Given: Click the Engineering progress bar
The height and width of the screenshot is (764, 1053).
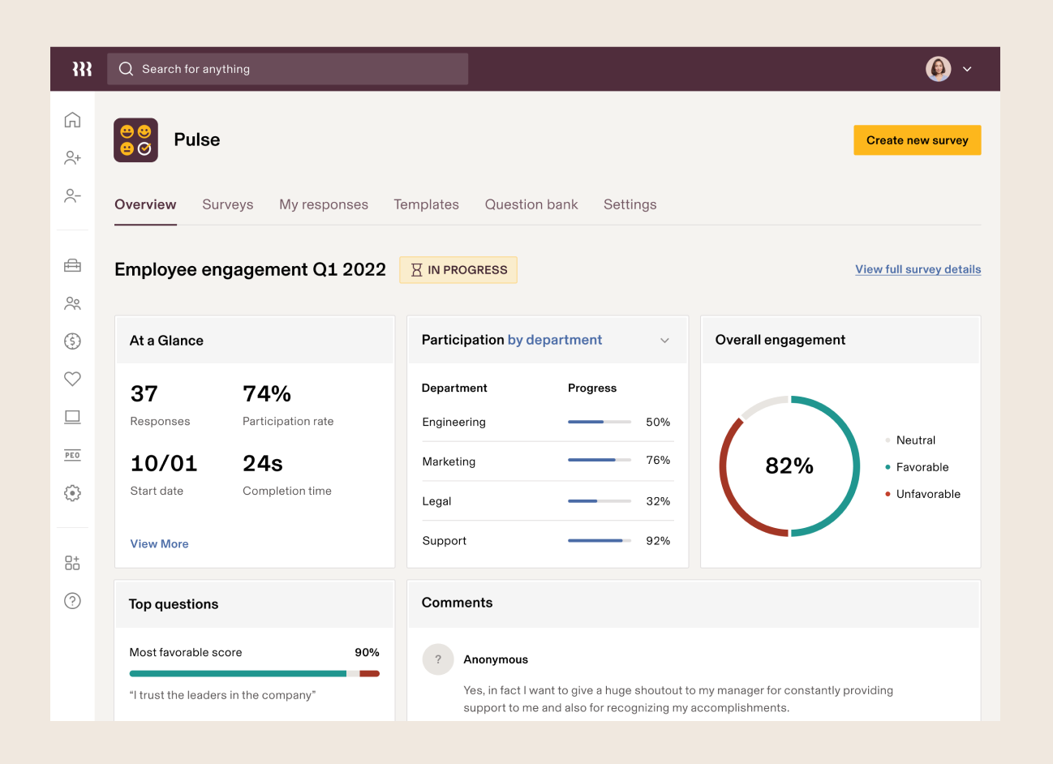Looking at the screenshot, I should tap(600, 422).
